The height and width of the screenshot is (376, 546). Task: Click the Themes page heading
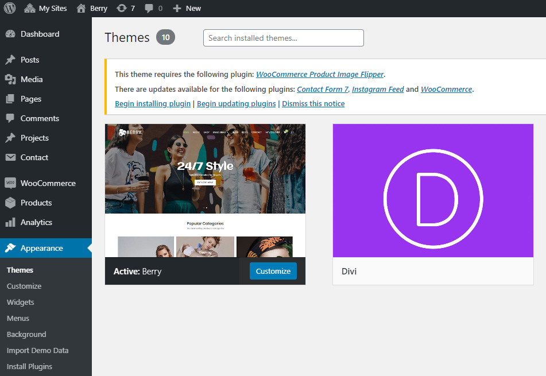[127, 37]
